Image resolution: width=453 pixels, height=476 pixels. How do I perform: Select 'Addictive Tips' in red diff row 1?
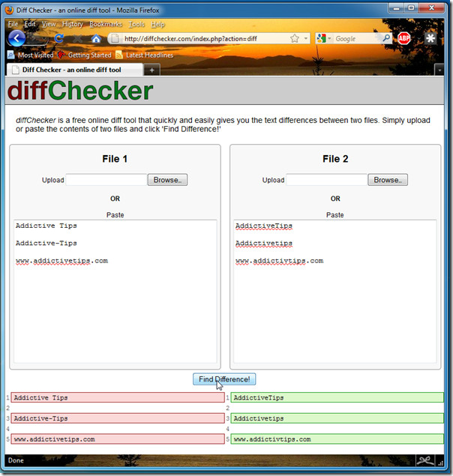[41, 397]
